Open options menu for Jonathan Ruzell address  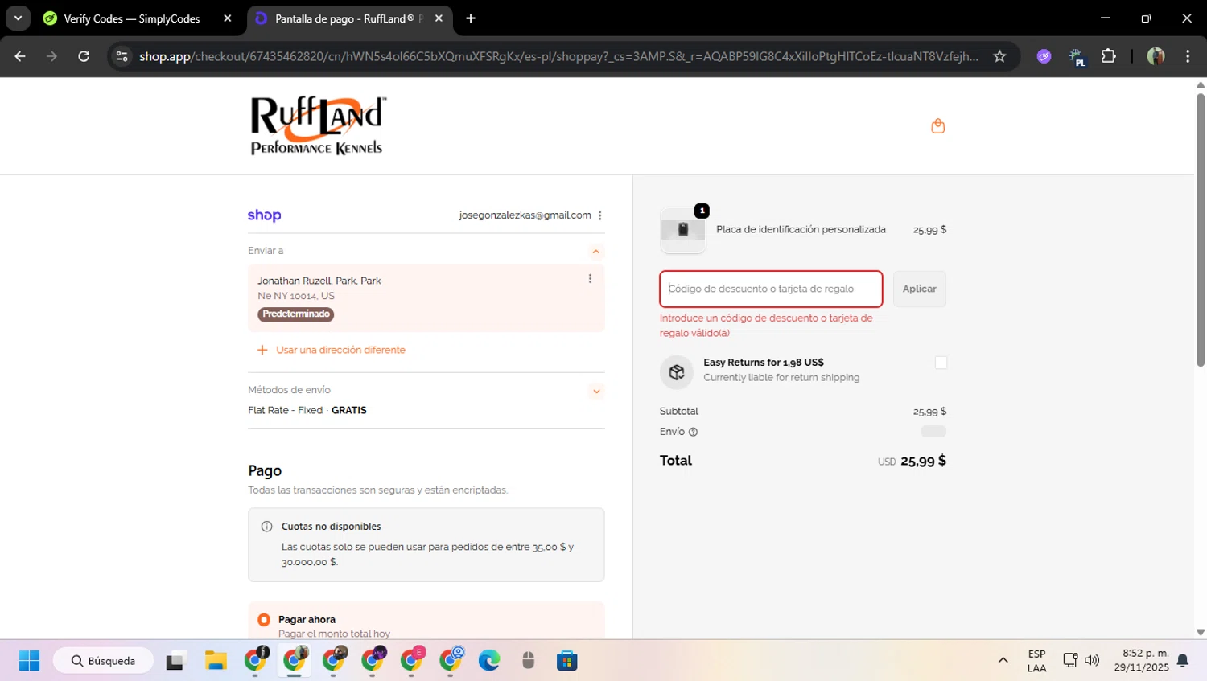point(590,279)
